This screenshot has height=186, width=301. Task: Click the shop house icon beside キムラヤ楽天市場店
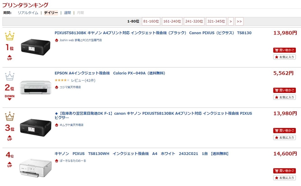pyautogui.click(x=56, y=125)
